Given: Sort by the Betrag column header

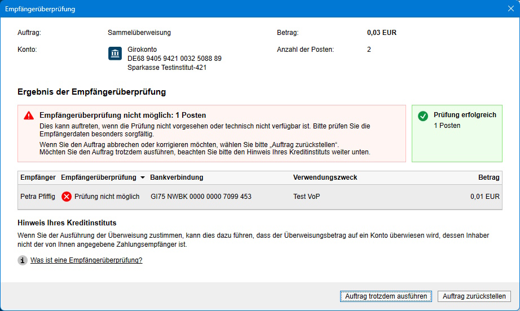Looking at the screenshot, I should point(488,177).
